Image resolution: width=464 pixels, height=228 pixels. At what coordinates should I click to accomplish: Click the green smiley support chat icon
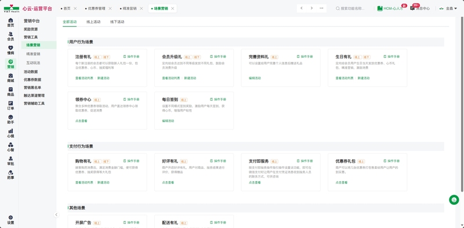point(454,200)
